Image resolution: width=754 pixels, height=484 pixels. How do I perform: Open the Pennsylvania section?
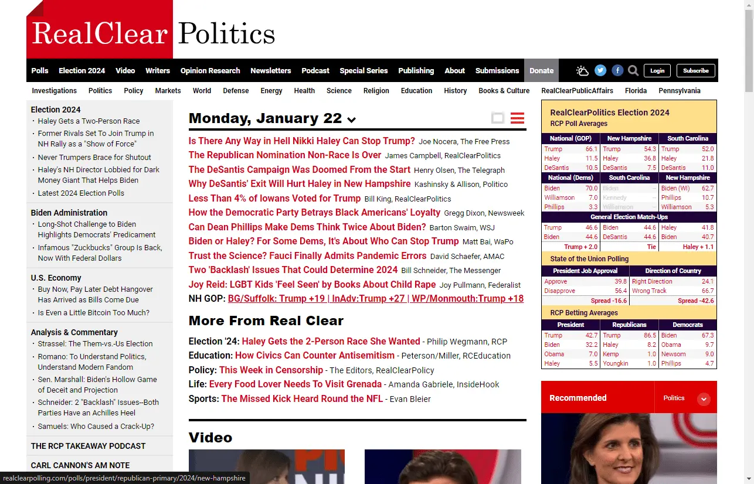(x=680, y=91)
